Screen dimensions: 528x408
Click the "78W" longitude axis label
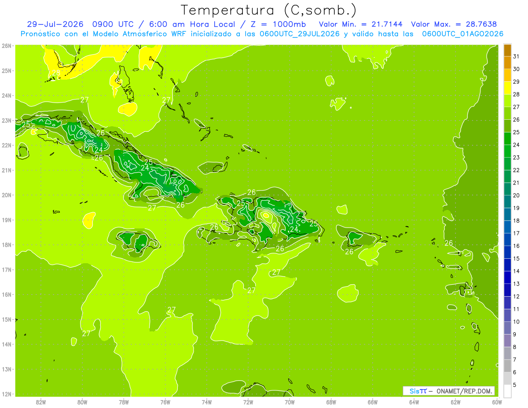pyautogui.click(x=124, y=402)
